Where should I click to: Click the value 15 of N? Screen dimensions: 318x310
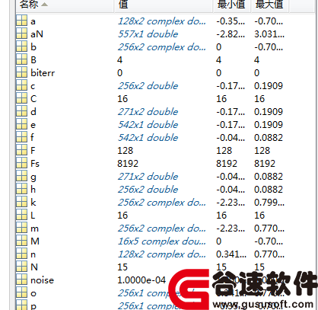click(x=122, y=267)
